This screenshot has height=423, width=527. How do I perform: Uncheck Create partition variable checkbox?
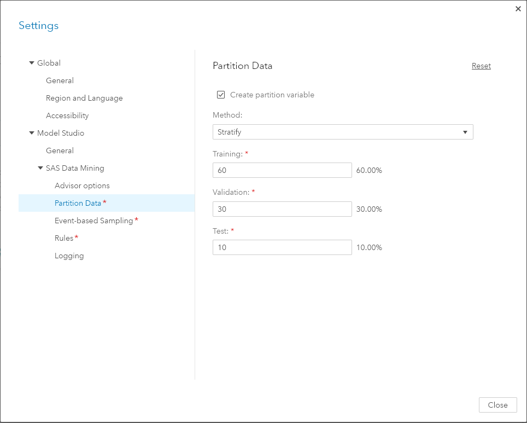tap(221, 95)
